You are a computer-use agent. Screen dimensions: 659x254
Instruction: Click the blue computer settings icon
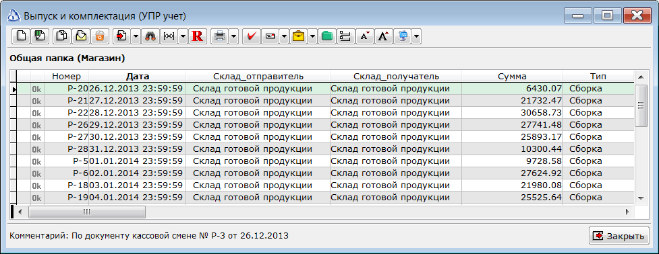(403, 36)
